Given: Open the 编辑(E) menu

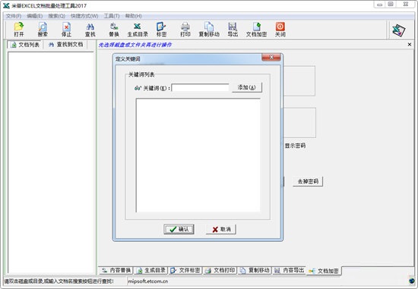Looking at the screenshot, I should pyautogui.click(x=35, y=16).
